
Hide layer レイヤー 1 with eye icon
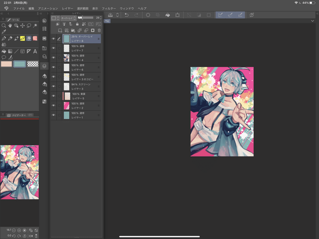click(53, 115)
